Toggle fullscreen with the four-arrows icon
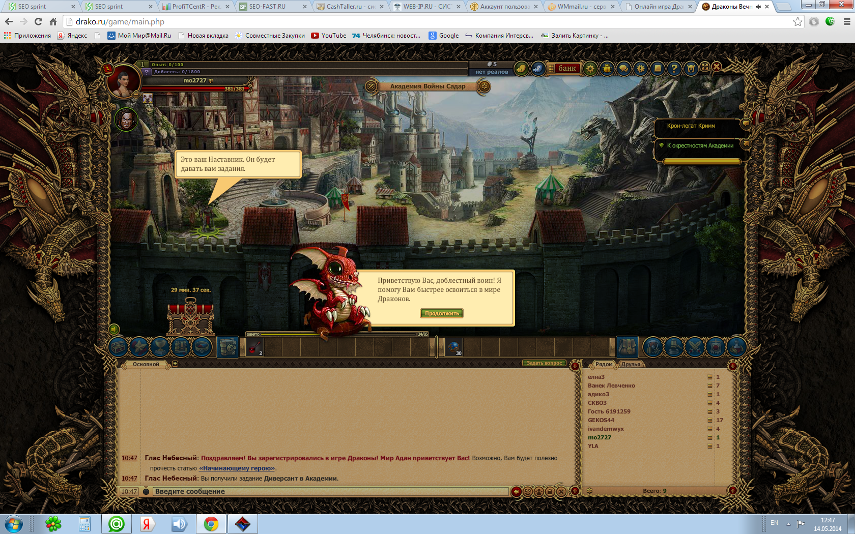This screenshot has height=534, width=855. 705,67
